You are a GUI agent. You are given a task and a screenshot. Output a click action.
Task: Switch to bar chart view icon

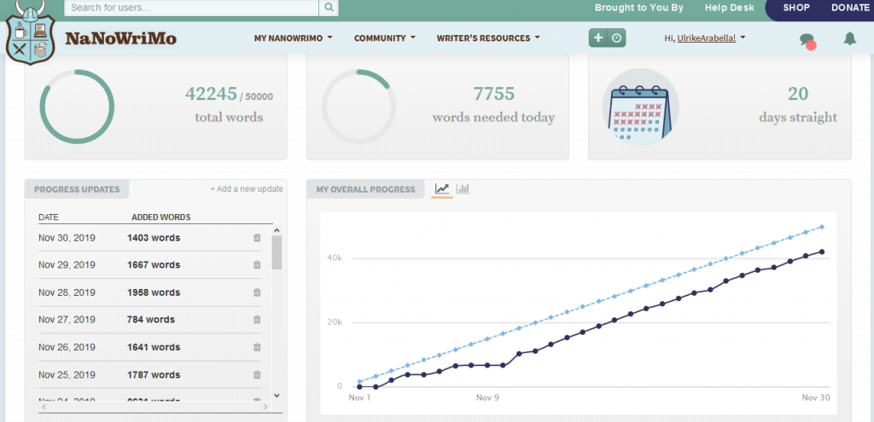tap(463, 189)
